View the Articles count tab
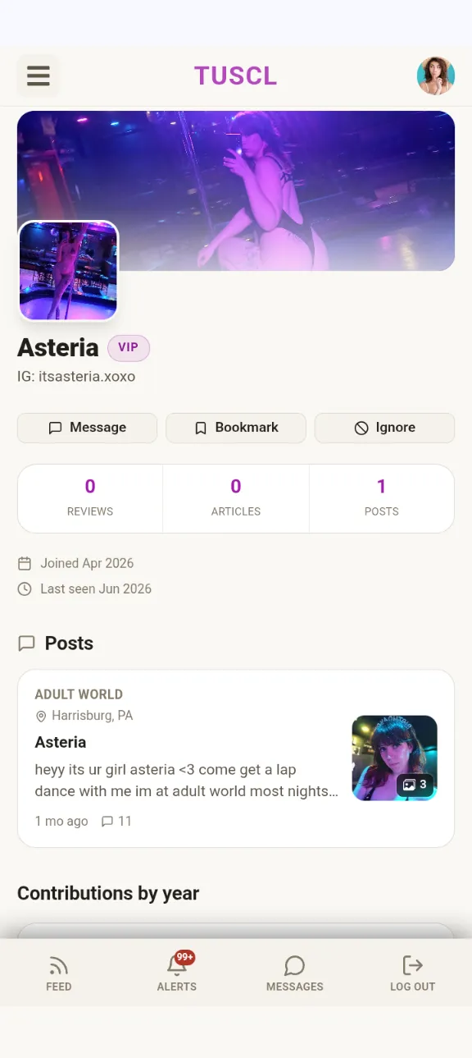 (x=236, y=498)
